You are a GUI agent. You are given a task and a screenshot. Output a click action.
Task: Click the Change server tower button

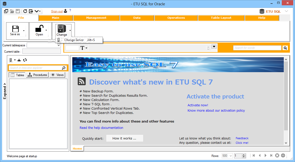62,30
